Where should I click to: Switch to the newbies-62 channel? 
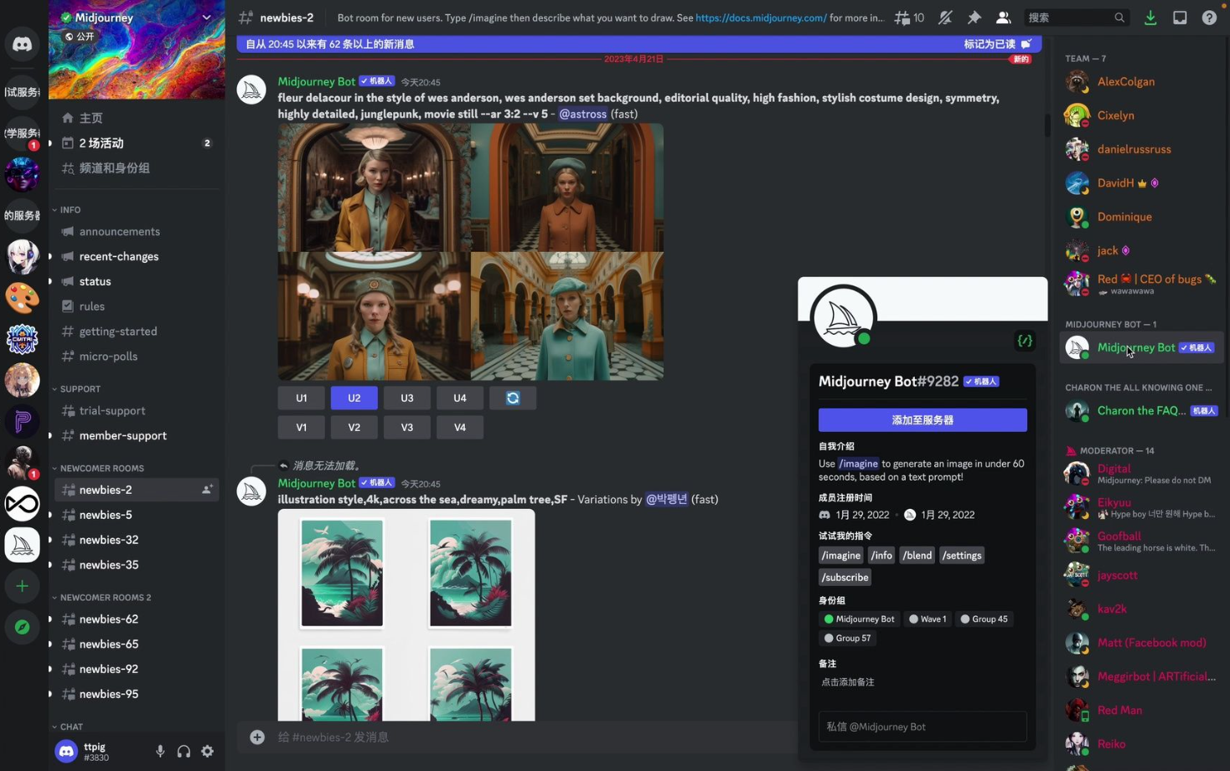point(137,619)
